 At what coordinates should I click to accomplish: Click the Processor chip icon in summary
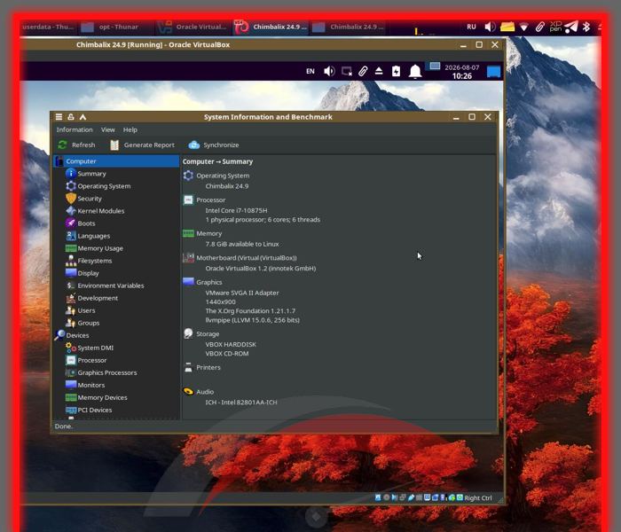(x=188, y=199)
